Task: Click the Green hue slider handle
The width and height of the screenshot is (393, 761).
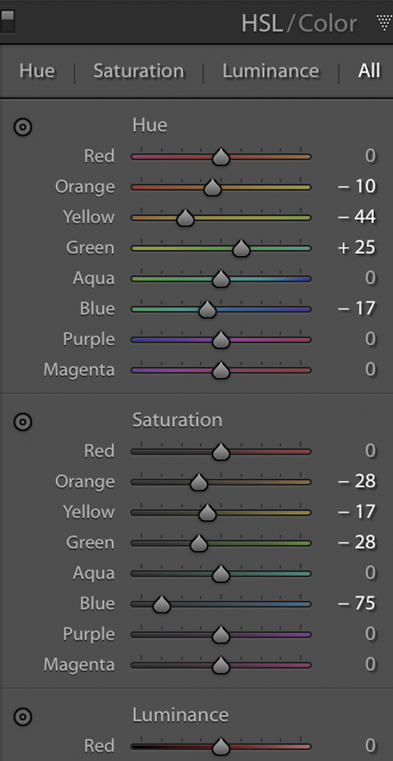Action: coord(241,249)
